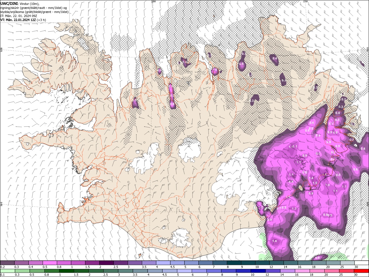Pick the upper legend swatch between 18 and 20
The height and width of the screenshot is (277, 369).
tap(319, 263)
